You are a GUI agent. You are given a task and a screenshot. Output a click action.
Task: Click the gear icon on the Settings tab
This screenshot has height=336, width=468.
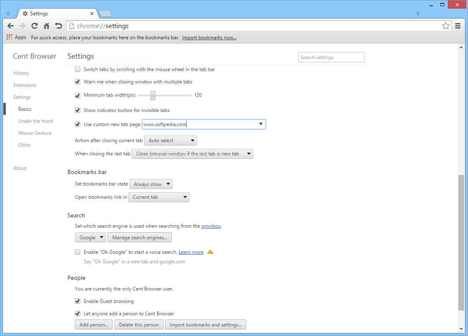coord(25,13)
